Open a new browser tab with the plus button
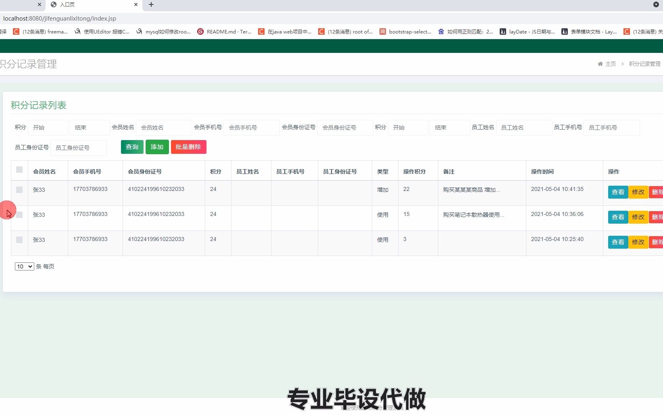Screen dimensions: 663x415 [x=151, y=4]
